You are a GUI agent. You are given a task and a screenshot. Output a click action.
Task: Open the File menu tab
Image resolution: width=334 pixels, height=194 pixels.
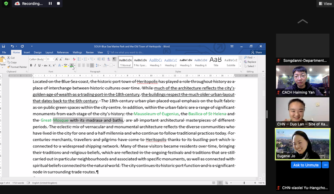(x=4, y=52)
